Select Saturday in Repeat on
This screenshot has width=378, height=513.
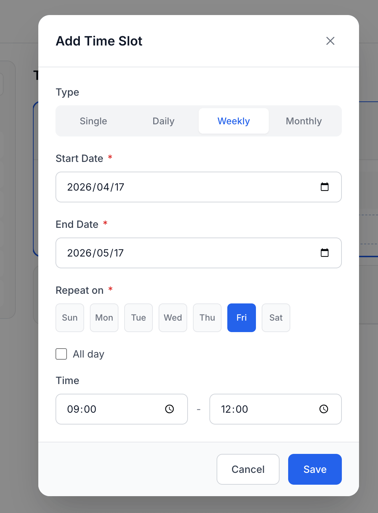276,317
